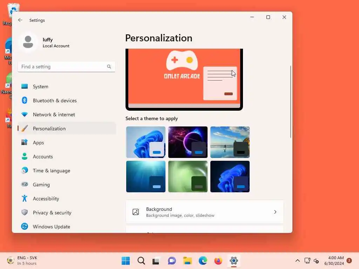Open the Apps icon in sidebar

(x=25, y=142)
